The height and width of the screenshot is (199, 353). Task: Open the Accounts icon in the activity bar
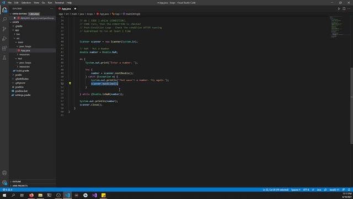coord(4,173)
